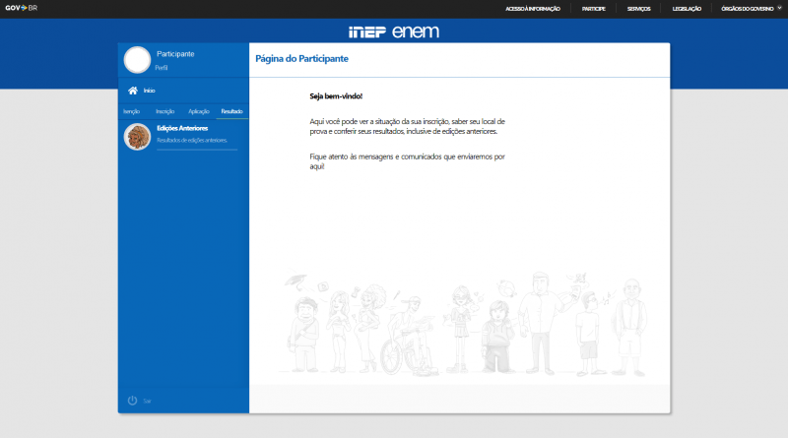Switch to the Isenção tab
Image resolution: width=788 pixels, height=438 pixels.
pyautogui.click(x=131, y=112)
